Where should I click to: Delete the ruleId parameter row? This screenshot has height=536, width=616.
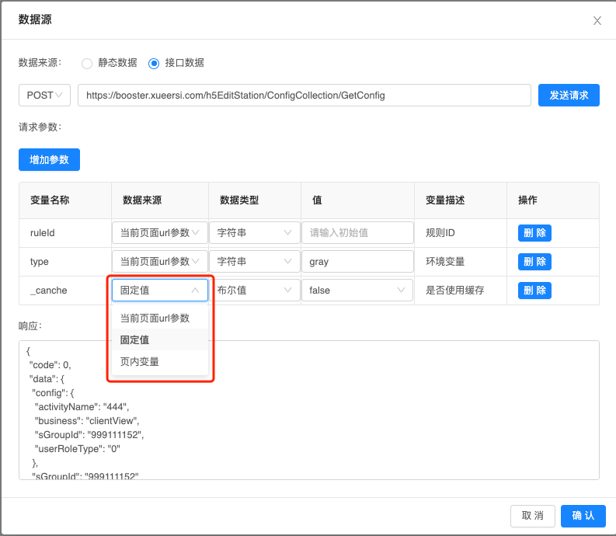pyautogui.click(x=534, y=232)
